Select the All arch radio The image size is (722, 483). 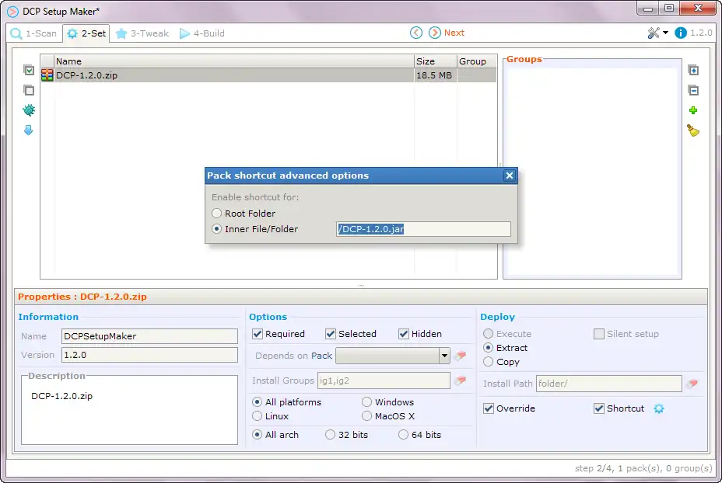pyautogui.click(x=258, y=435)
